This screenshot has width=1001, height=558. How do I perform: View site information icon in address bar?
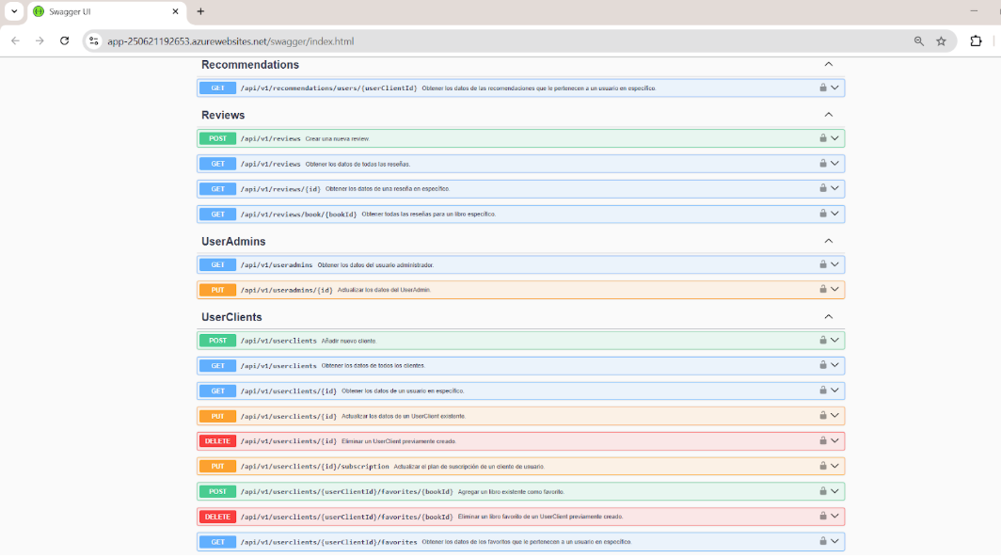[94, 40]
